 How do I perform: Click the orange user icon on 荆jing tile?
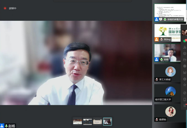coord(156,39)
